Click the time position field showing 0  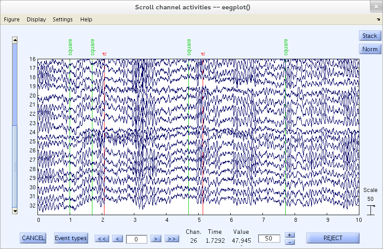(136, 239)
